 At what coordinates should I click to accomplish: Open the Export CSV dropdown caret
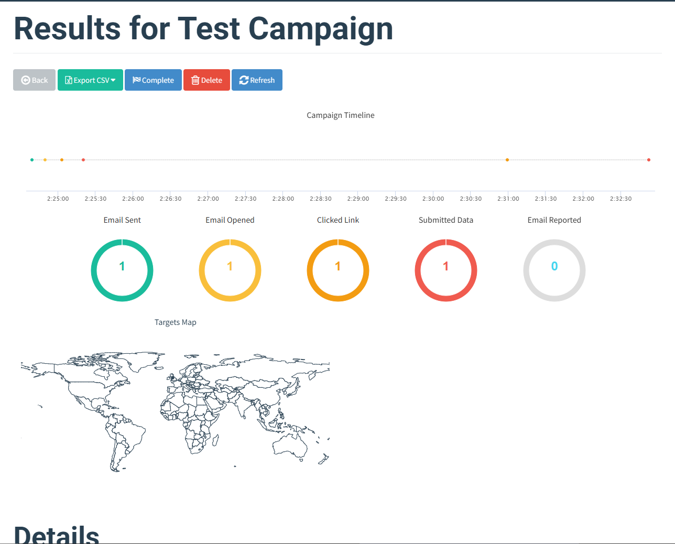point(113,80)
